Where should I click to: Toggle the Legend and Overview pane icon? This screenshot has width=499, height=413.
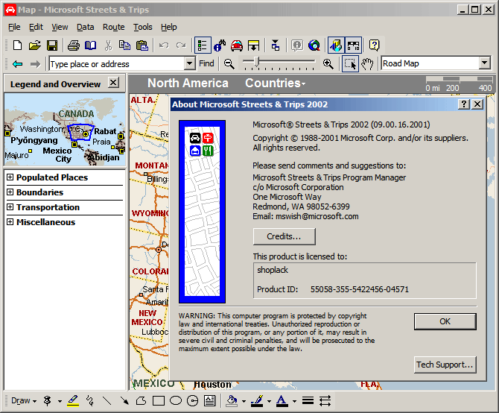(x=203, y=45)
